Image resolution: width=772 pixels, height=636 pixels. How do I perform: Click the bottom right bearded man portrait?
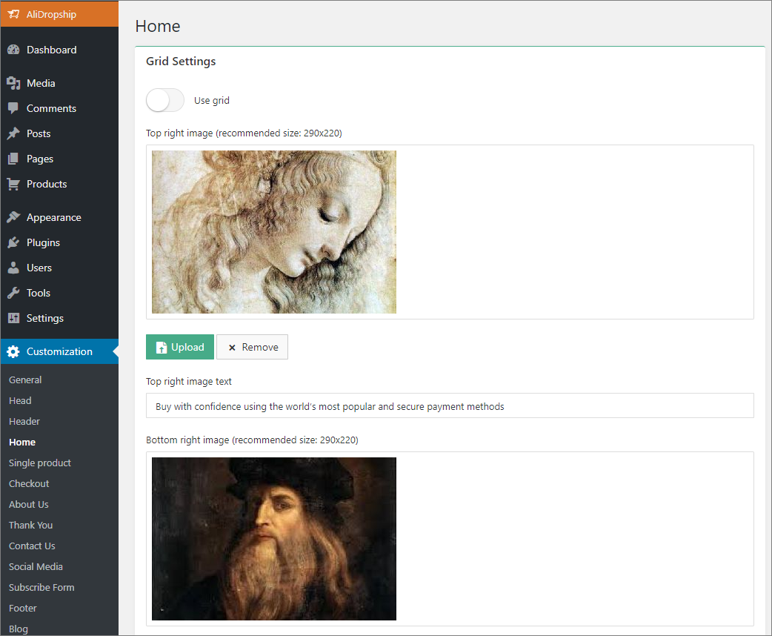point(273,539)
